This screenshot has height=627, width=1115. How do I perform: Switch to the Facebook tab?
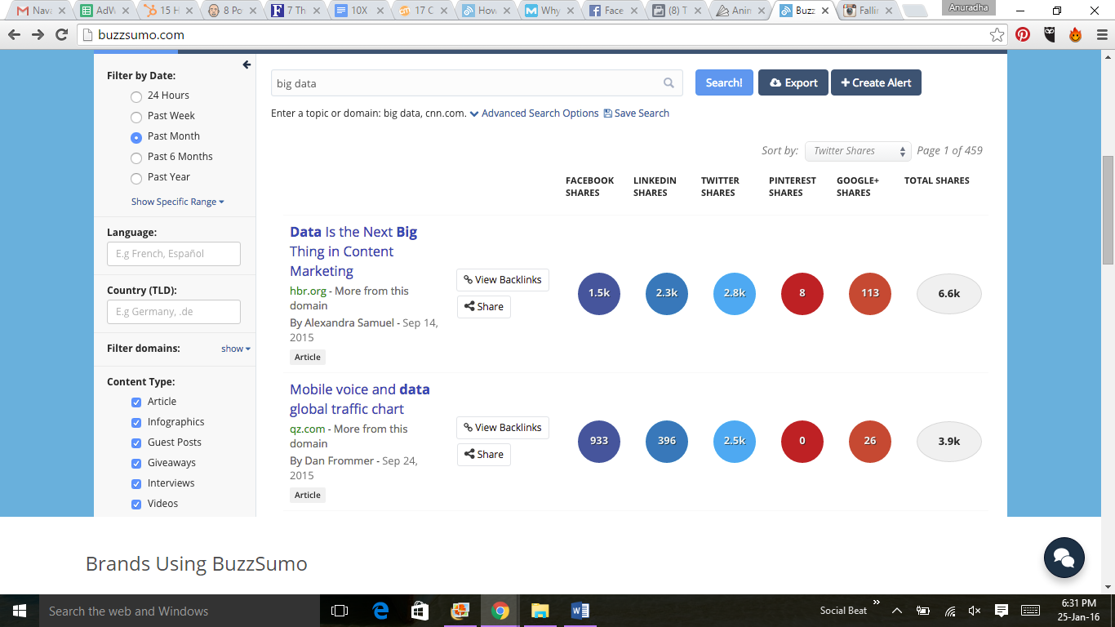(611, 11)
